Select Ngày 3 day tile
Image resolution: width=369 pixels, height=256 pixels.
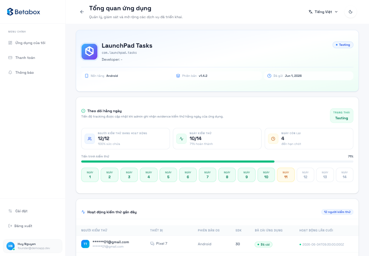pyautogui.click(x=129, y=175)
